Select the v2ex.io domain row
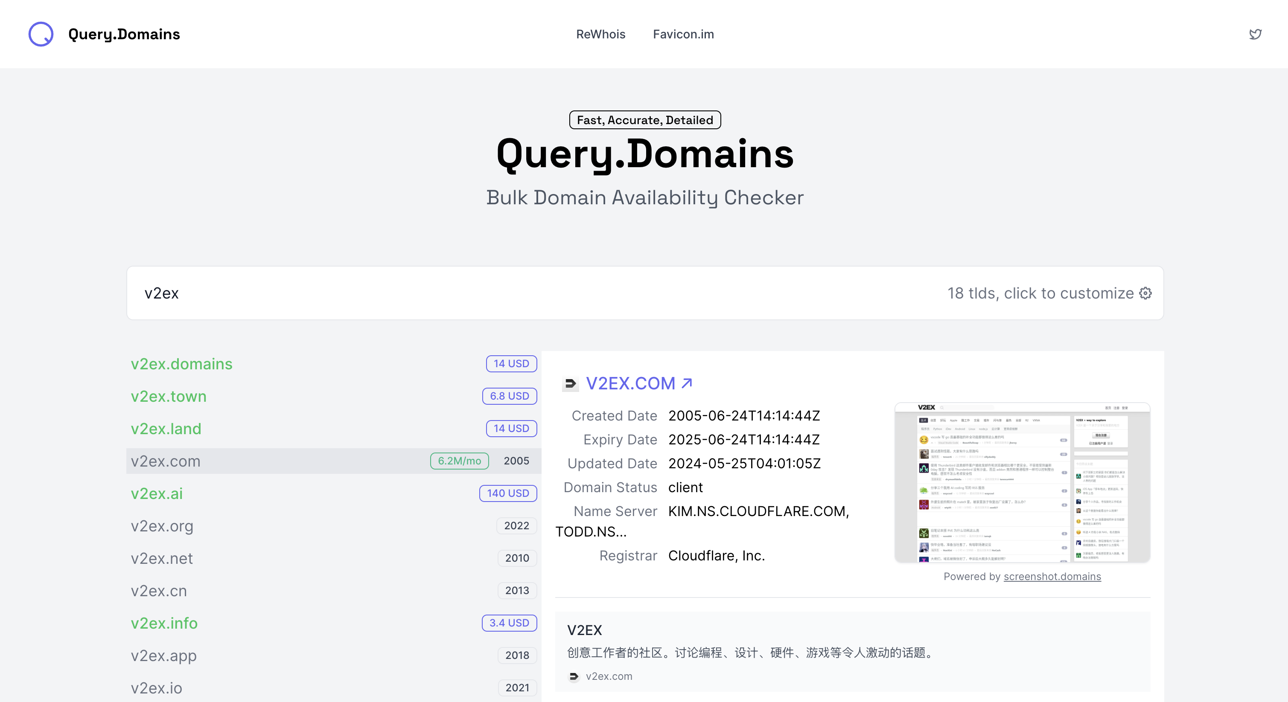 tap(334, 688)
